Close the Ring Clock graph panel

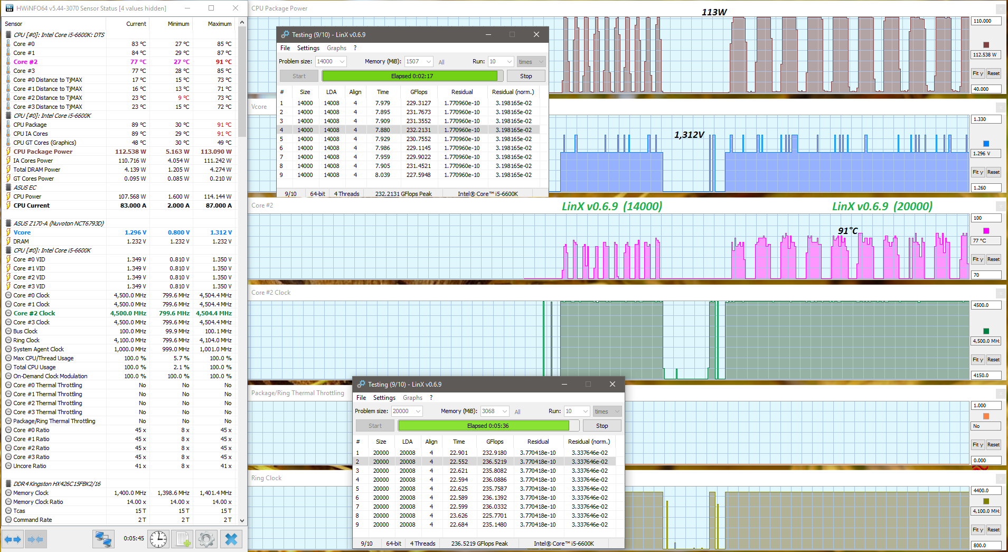(1000, 478)
